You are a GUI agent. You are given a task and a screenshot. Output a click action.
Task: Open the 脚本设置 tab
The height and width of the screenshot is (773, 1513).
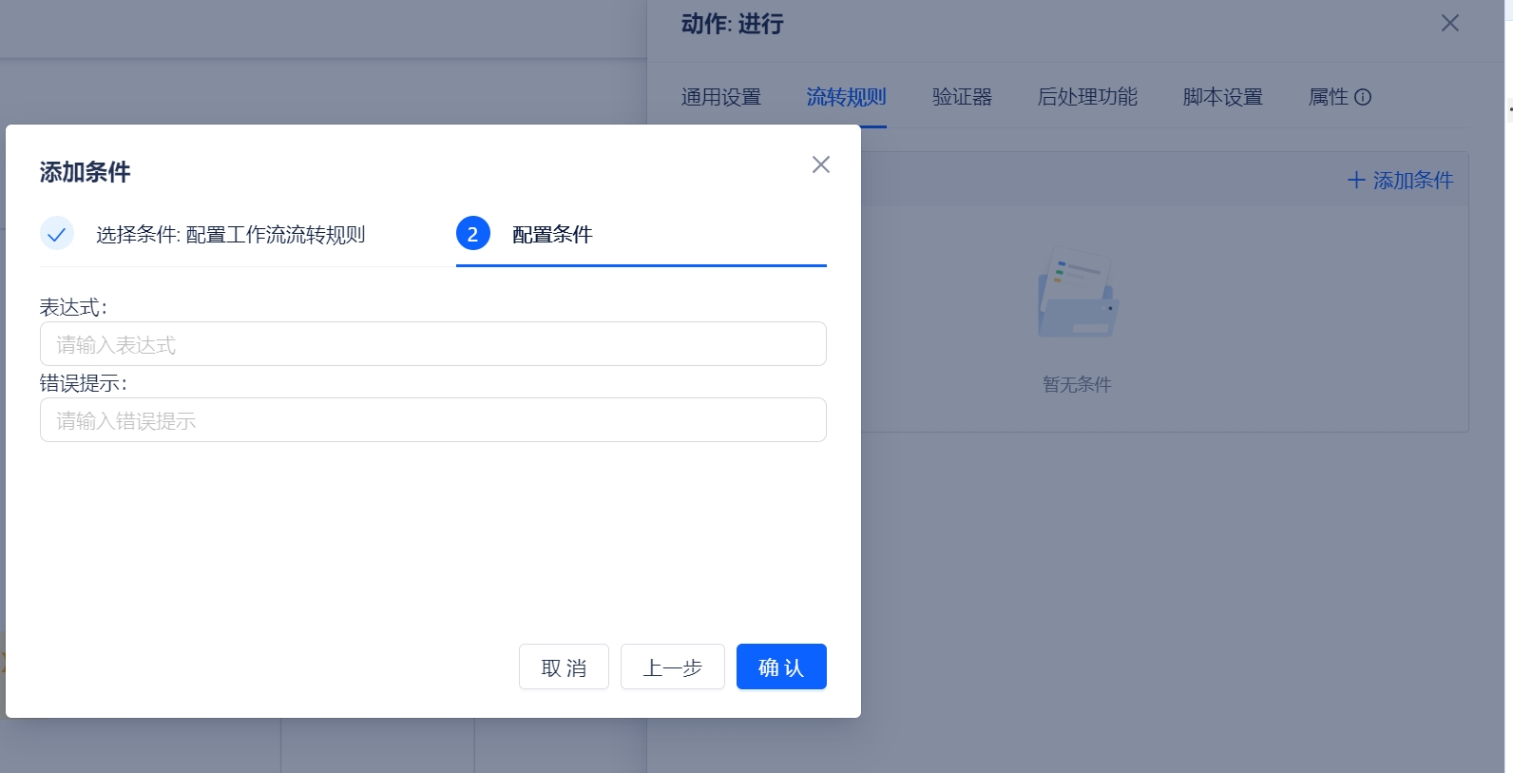(1222, 97)
